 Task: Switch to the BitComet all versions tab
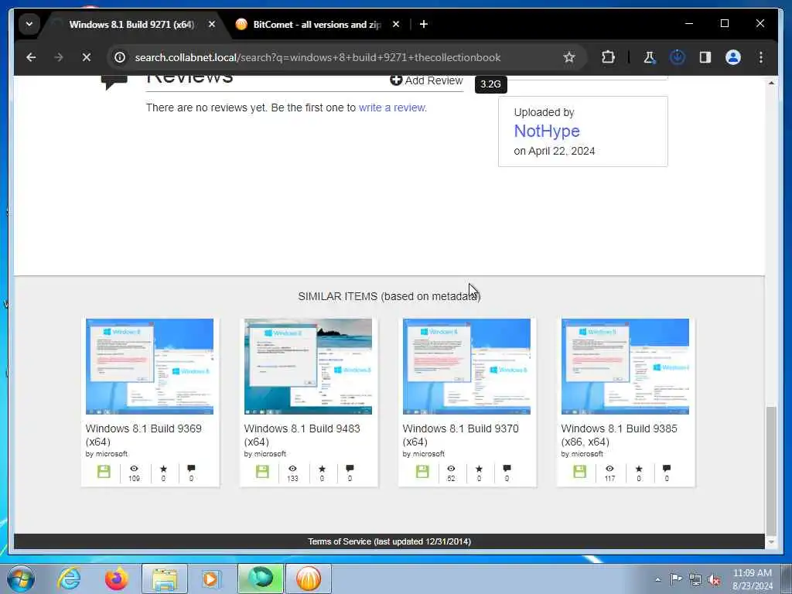[317, 24]
